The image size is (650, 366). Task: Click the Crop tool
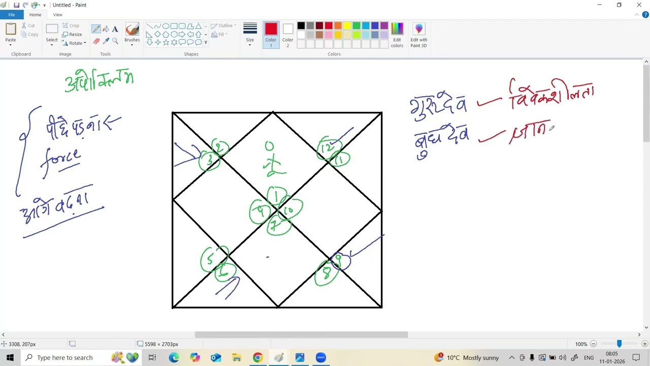click(x=71, y=25)
